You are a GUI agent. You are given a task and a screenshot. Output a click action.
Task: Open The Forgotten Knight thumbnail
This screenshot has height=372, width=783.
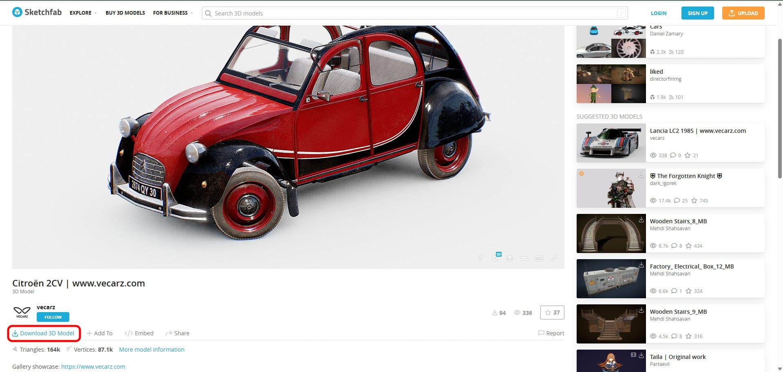coord(611,188)
